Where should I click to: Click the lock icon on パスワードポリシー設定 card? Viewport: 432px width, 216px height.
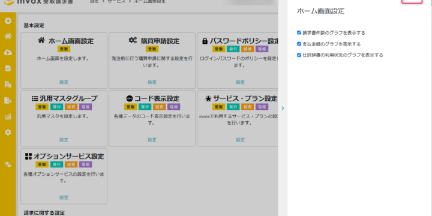click(x=205, y=41)
